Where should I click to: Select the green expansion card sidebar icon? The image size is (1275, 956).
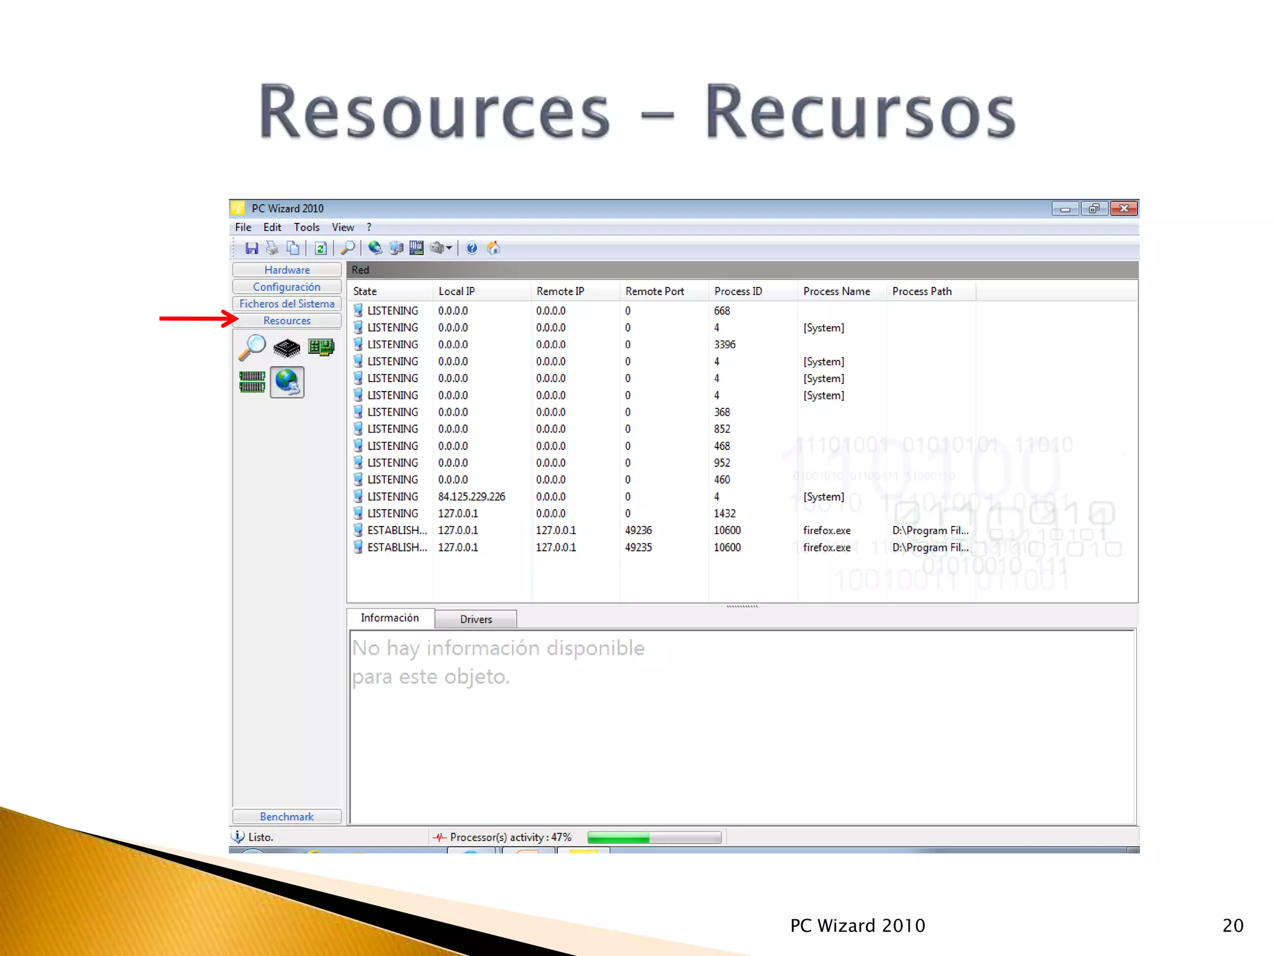tap(321, 347)
